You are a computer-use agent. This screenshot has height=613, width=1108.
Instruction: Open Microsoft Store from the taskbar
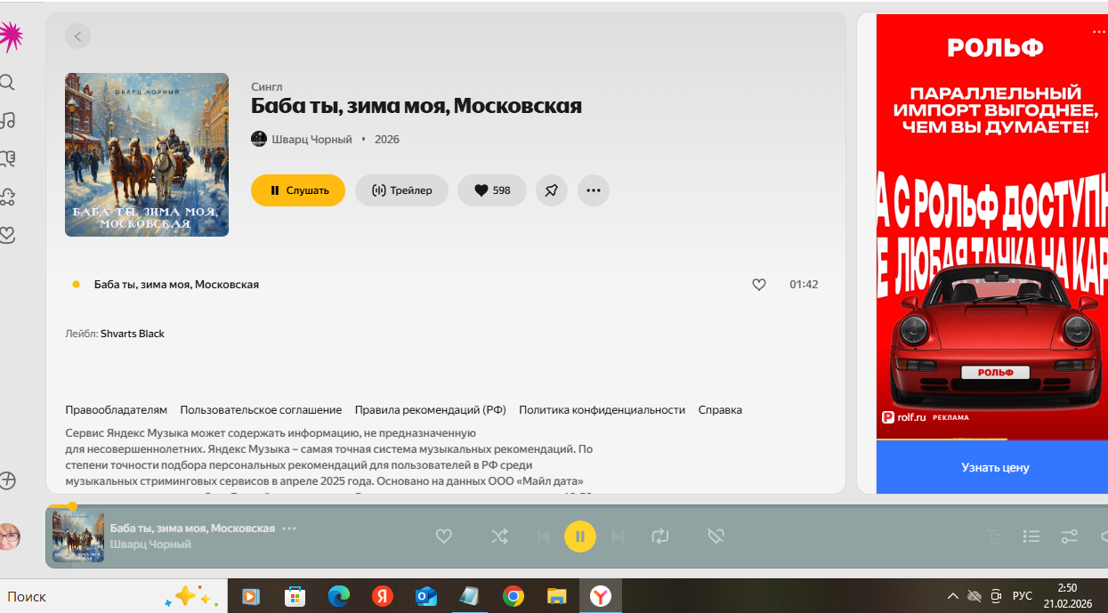point(295,596)
